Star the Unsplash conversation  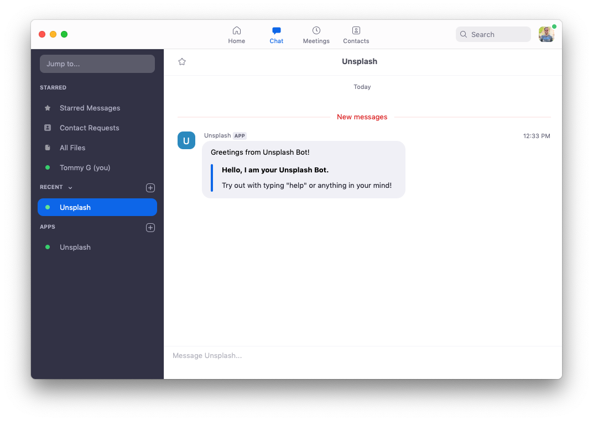pos(182,61)
